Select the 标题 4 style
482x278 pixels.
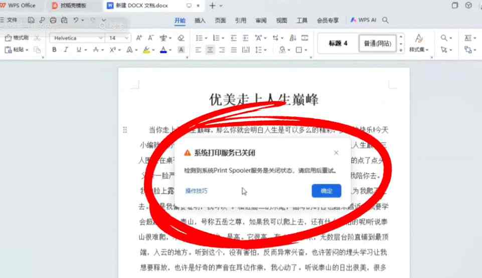[338, 43]
